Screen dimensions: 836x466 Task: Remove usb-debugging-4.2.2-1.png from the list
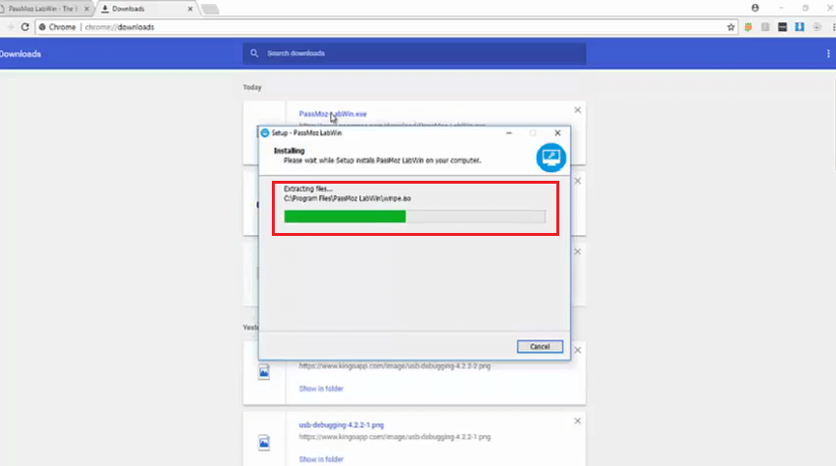click(x=578, y=422)
